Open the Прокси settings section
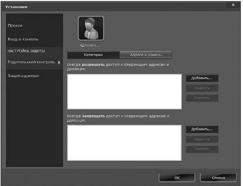243x186 pixels. point(15,26)
